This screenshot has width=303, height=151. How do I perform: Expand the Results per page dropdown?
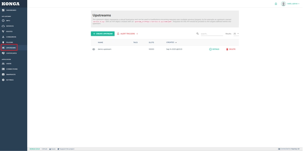tap(236, 34)
